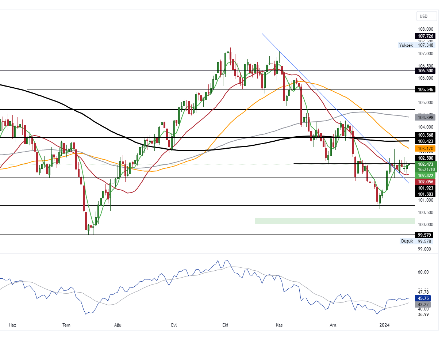Viewport: 442px width, 343px height.
Task: Click the 106.300 price level label
Action: [425, 70]
